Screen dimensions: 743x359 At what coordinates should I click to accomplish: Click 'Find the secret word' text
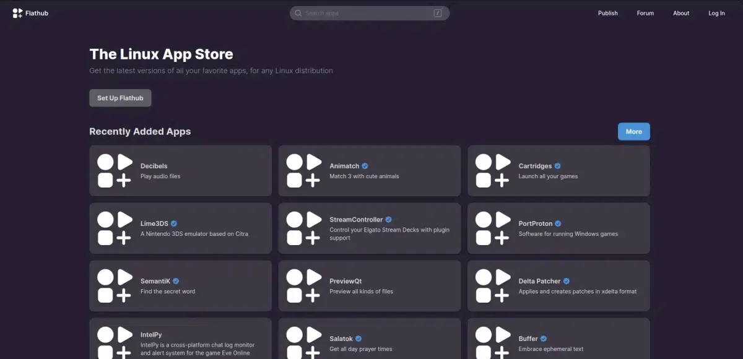click(168, 292)
